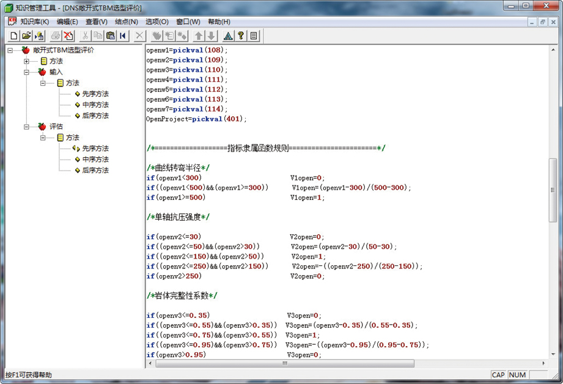
Task: Expand the top-level 方法 node
Action: coord(26,61)
